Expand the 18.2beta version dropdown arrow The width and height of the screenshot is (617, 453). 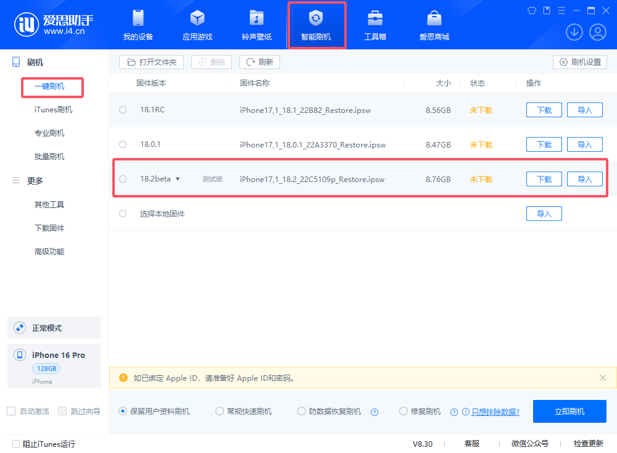click(178, 179)
